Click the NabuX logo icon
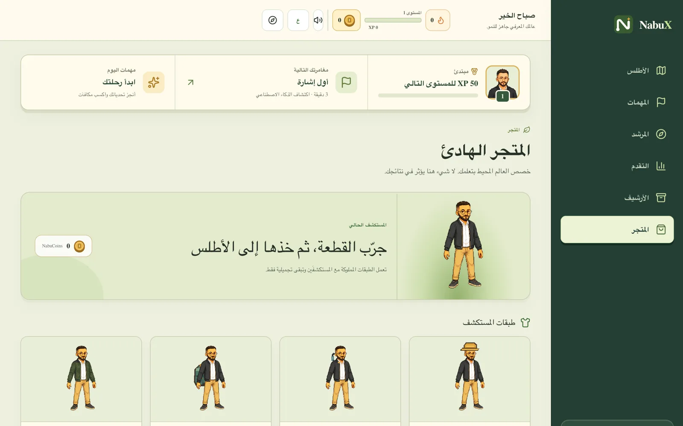This screenshot has width=683, height=426. (x=623, y=24)
